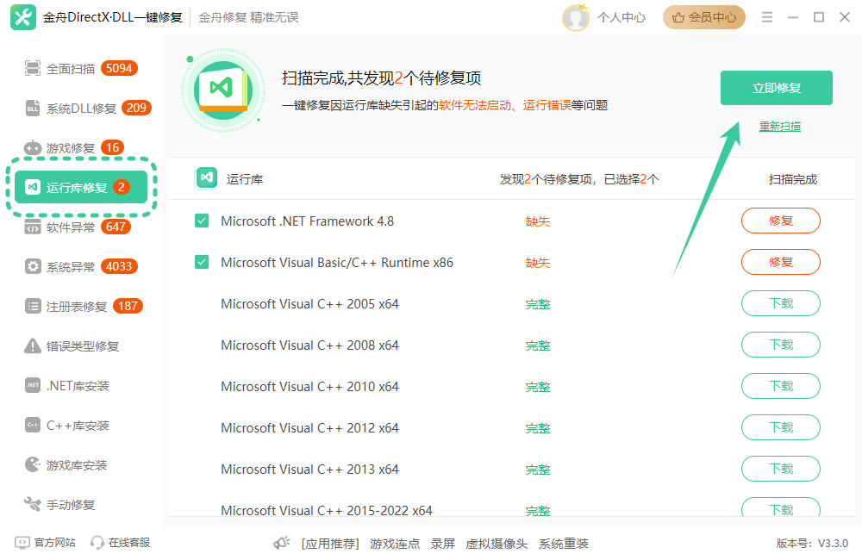Click the 立即修复 button
Image resolution: width=862 pixels, height=560 pixels.
tap(777, 88)
